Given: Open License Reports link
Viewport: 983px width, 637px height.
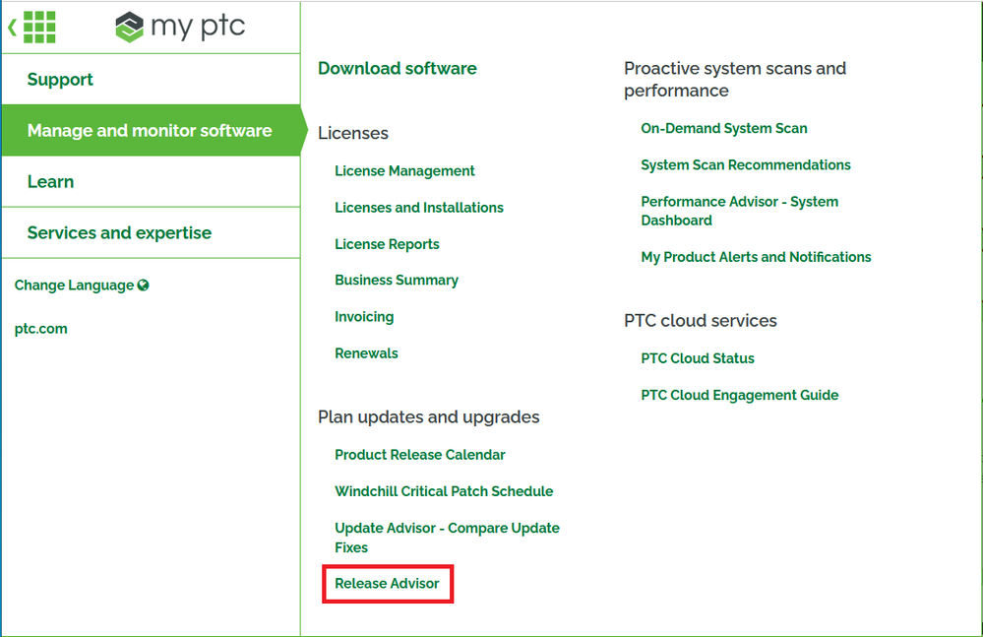Looking at the screenshot, I should click(x=387, y=244).
